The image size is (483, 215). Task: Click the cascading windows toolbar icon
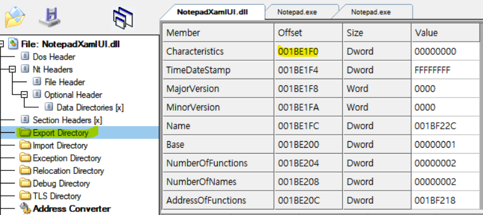(123, 18)
